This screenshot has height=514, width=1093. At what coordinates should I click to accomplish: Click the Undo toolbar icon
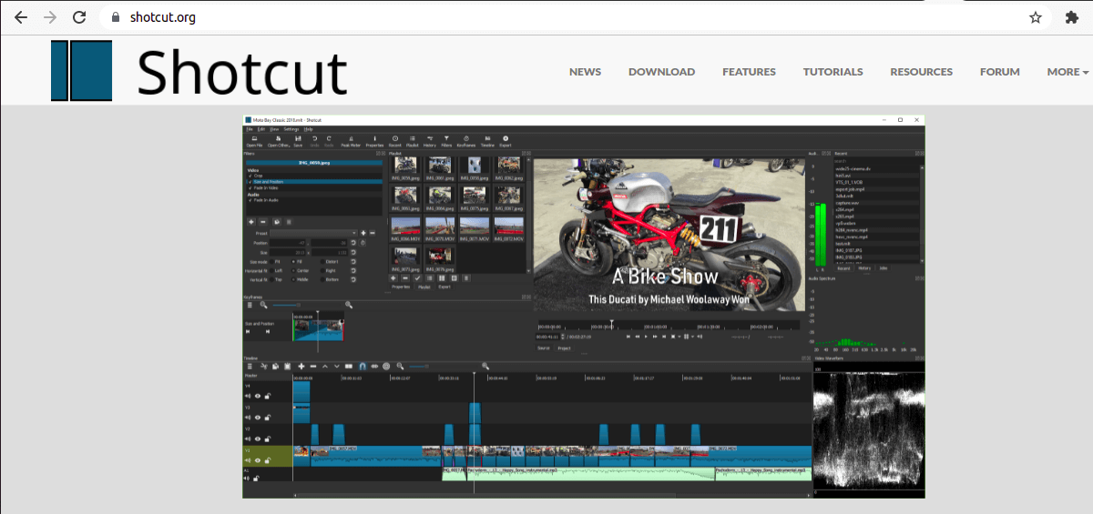coord(314,141)
